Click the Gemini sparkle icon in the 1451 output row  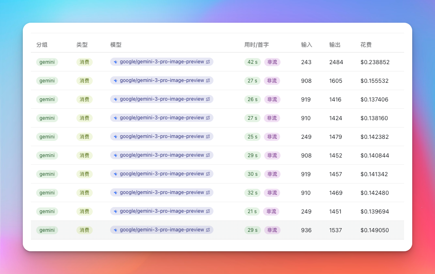[115, 211]
